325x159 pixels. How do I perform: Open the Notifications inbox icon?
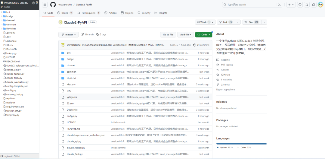[x=314, y=4]
